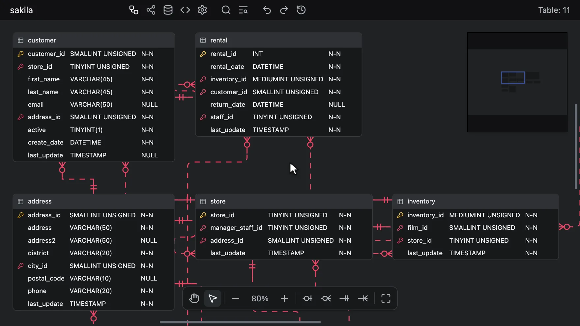The width and height of the screenshot is (580, 326).
Task: Click the first_name column in customer
Action: tap(94, 79)
